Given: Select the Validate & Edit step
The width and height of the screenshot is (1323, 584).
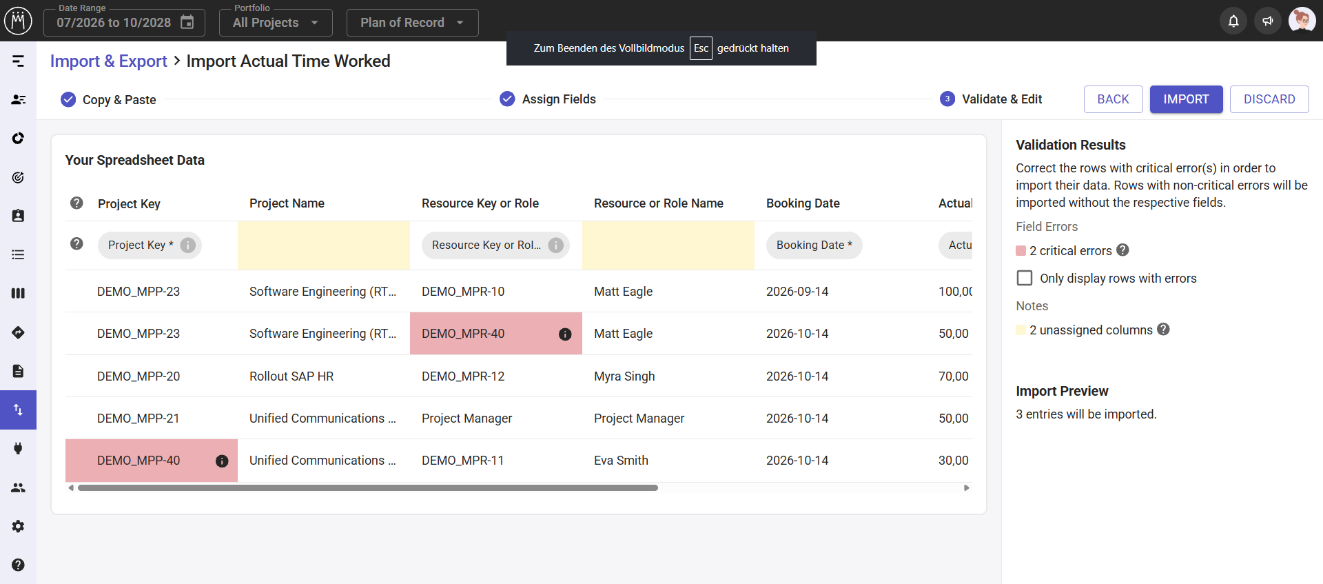Looking at the screenshot, I should [x=991, y=99].
